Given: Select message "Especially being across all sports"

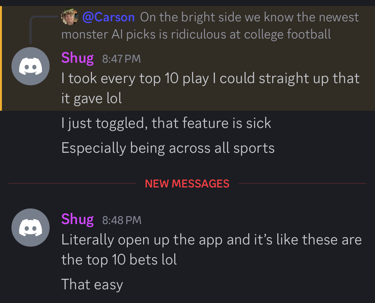Looking at the screenshot, I should pos(168,148).
